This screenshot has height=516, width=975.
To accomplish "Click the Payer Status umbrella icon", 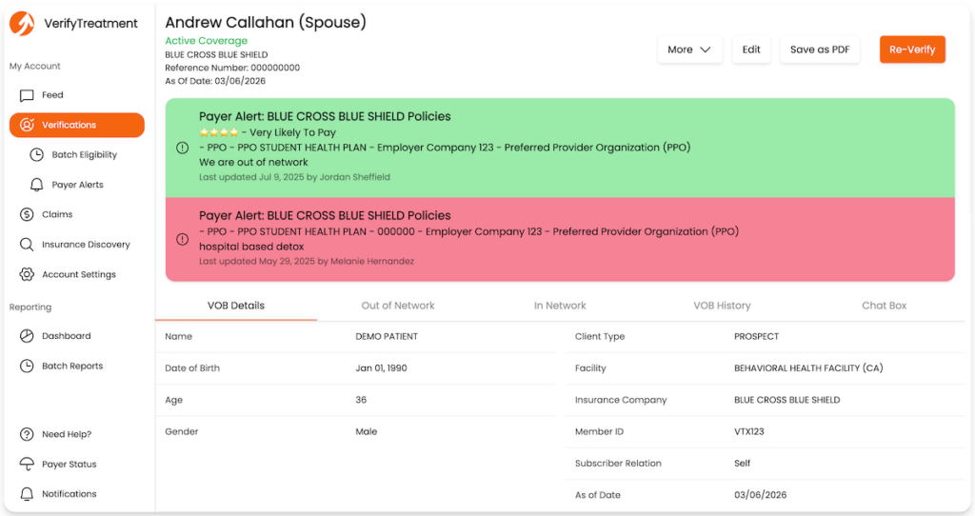I will (27, 465).
